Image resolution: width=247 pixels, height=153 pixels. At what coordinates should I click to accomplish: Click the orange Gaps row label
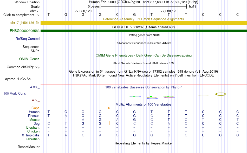35,108
